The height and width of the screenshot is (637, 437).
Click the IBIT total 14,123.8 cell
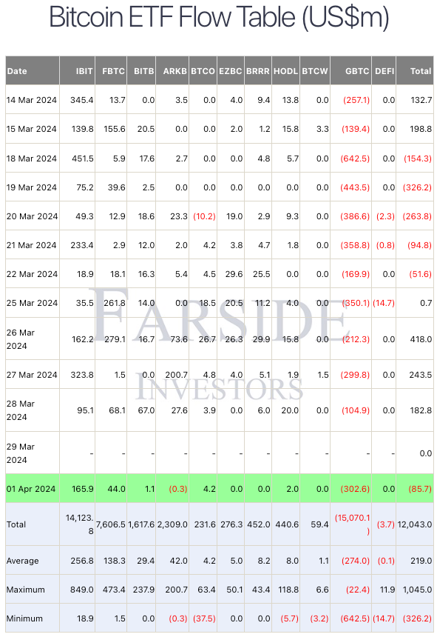click(78, 524)
